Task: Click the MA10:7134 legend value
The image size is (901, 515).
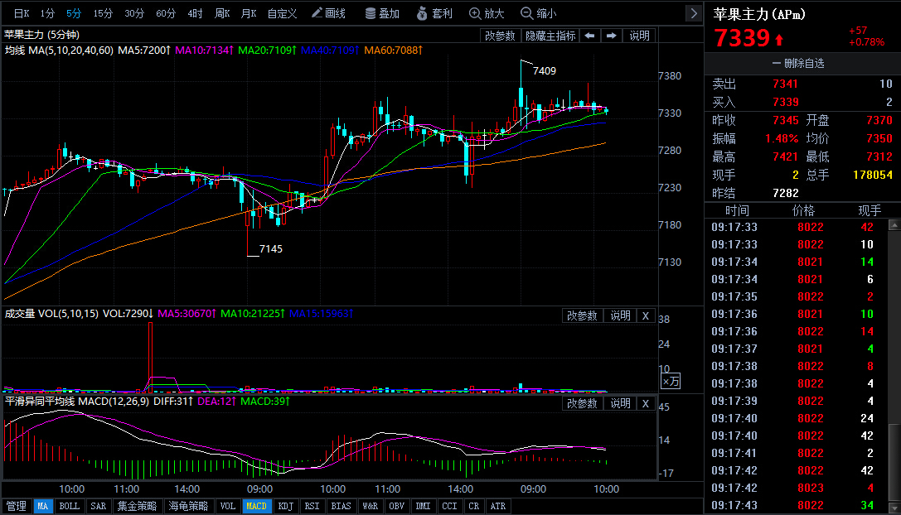Action: tap(204, 51)
